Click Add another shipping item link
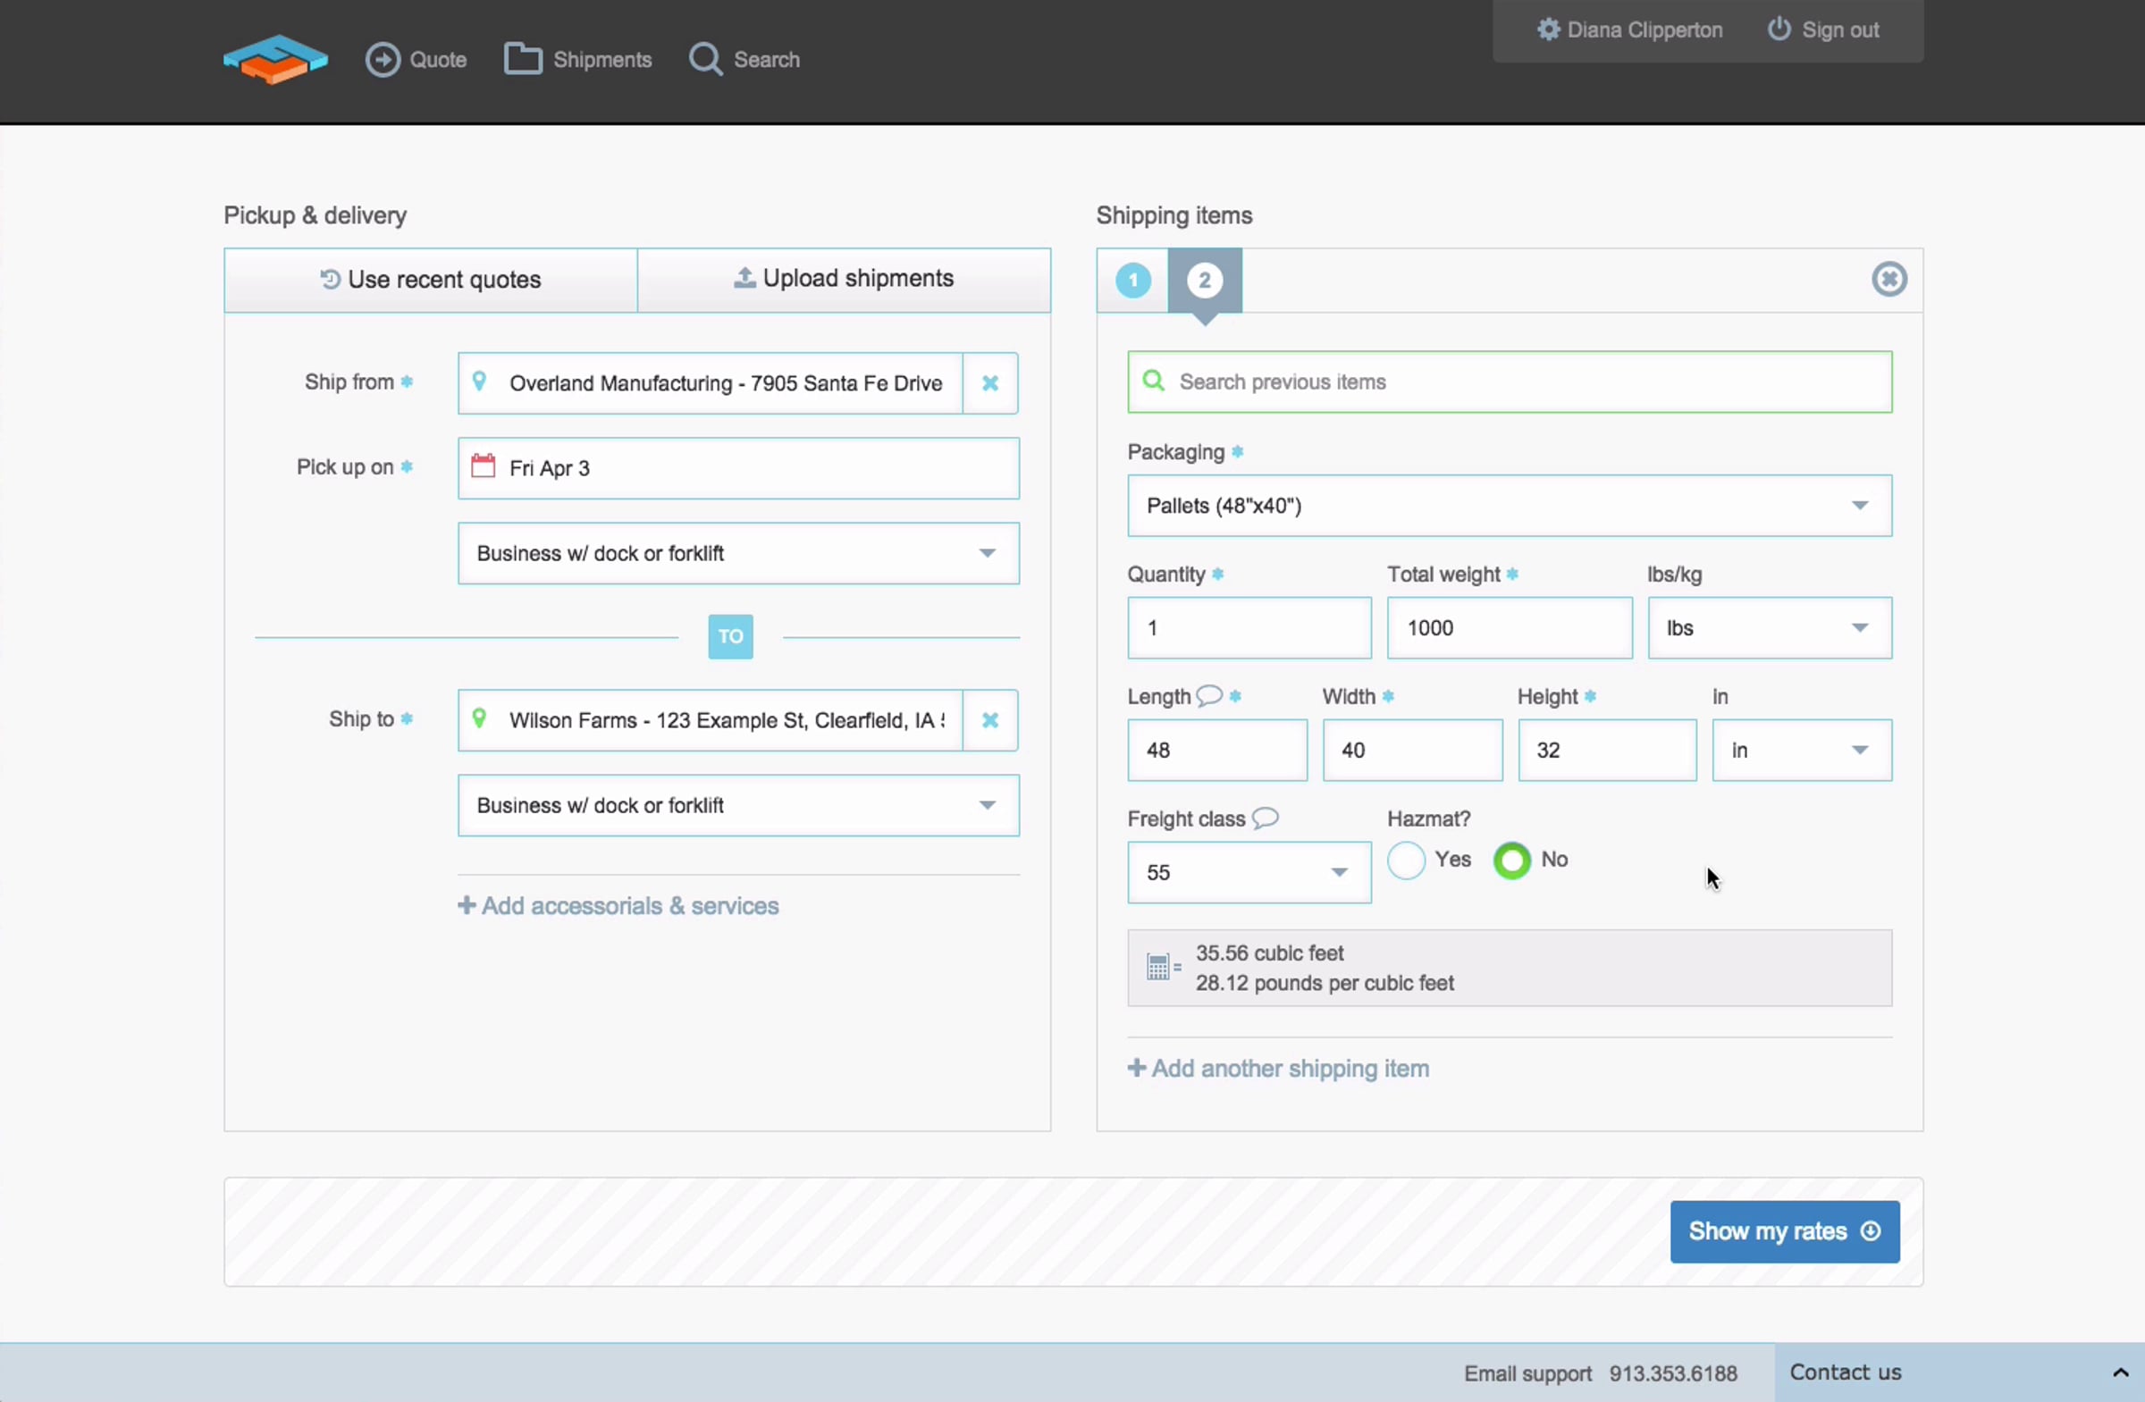 [1278, 1069]
